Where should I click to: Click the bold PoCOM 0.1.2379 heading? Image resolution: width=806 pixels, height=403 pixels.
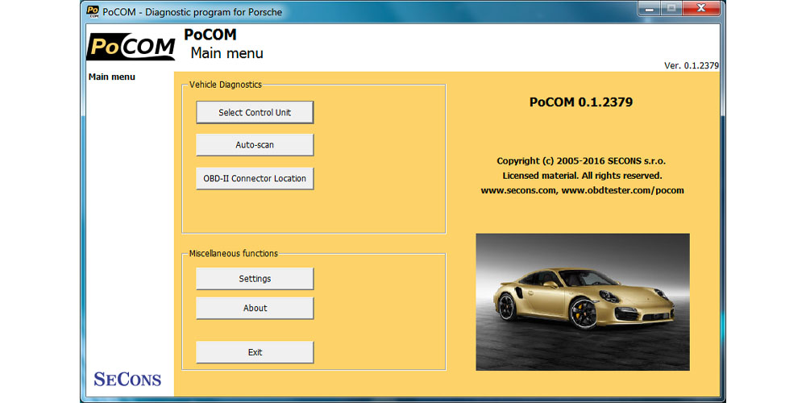click(x=580, y=102)
